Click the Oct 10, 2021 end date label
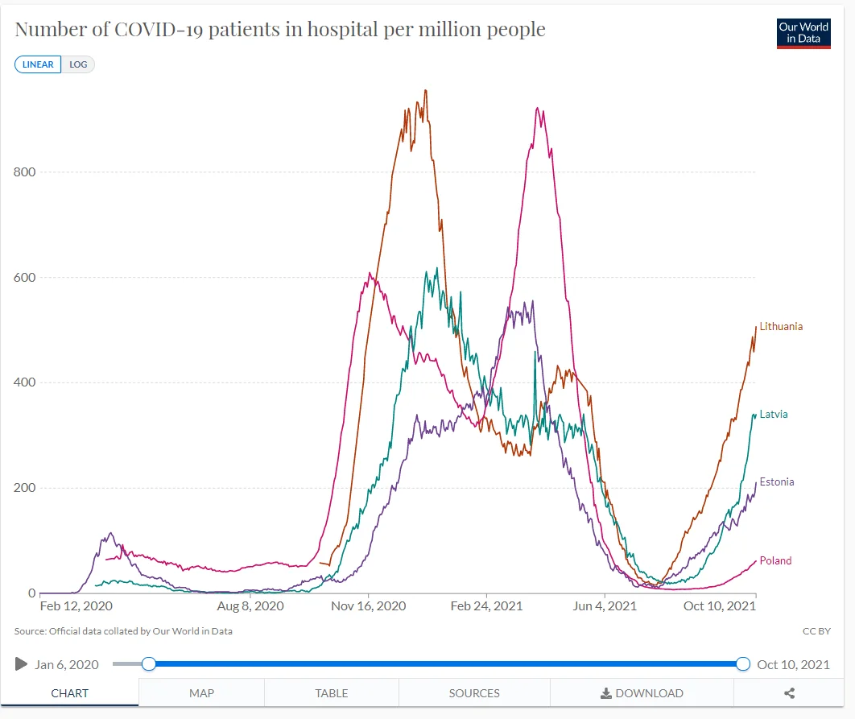This screenshot has height=719, width=855. [x=793, y=664]
